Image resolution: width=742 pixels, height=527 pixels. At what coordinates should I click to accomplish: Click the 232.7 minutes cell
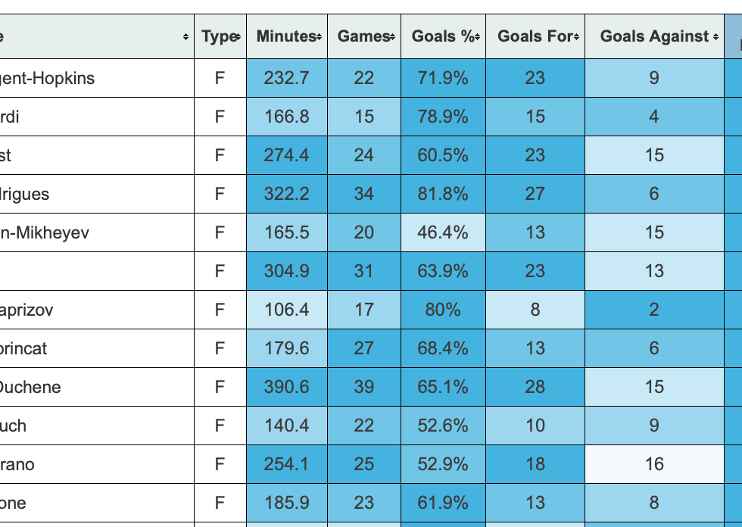(286, 78)
